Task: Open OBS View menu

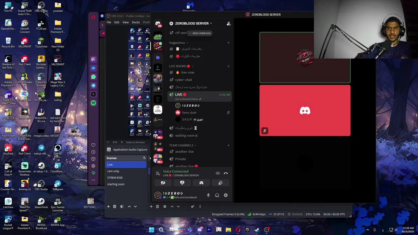Action: coord(125,22)
